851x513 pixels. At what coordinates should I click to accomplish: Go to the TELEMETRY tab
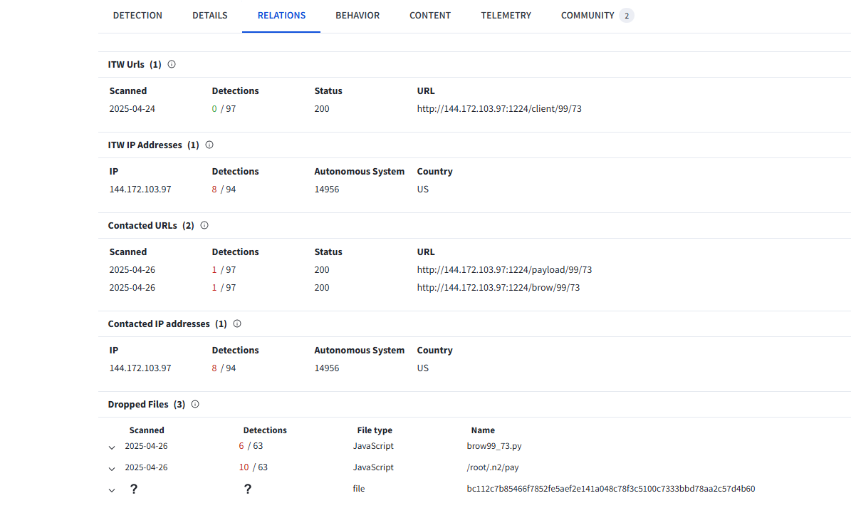point(506,16)
